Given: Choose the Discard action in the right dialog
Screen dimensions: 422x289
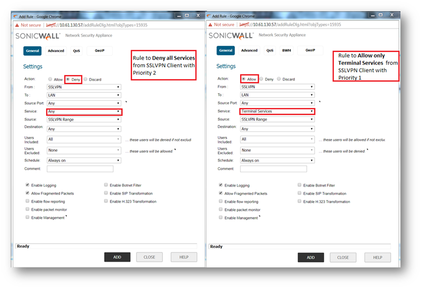Looking at the screenshot, I should (x=279, y=79).
